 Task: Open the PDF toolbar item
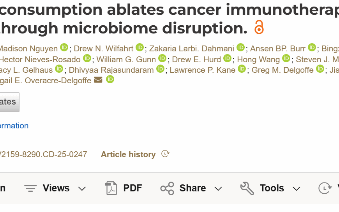coord(124,188)
